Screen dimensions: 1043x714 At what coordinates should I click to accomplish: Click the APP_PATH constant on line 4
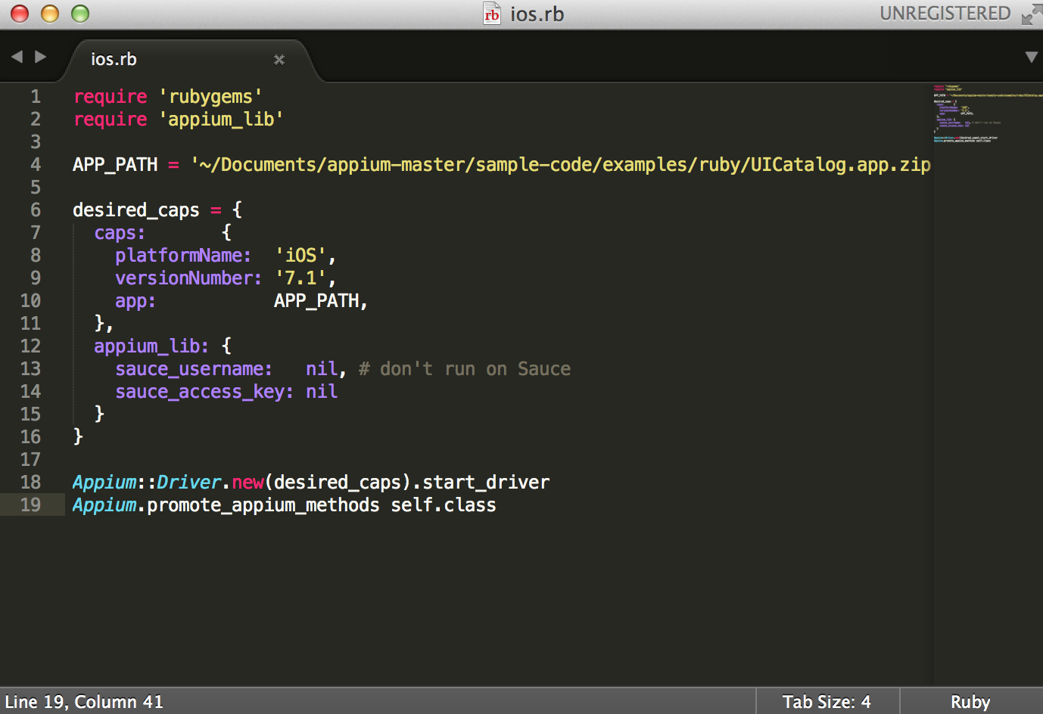[115, 165]
